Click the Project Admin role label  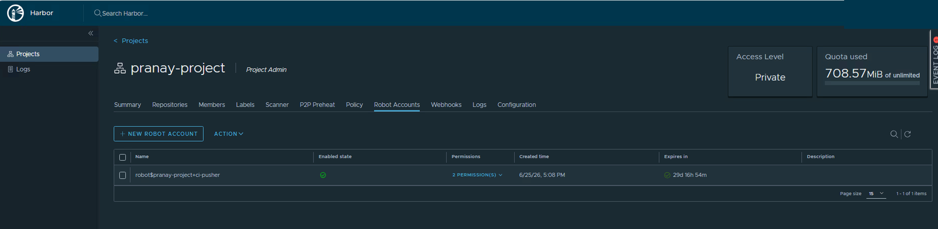[x=266, y=70]
